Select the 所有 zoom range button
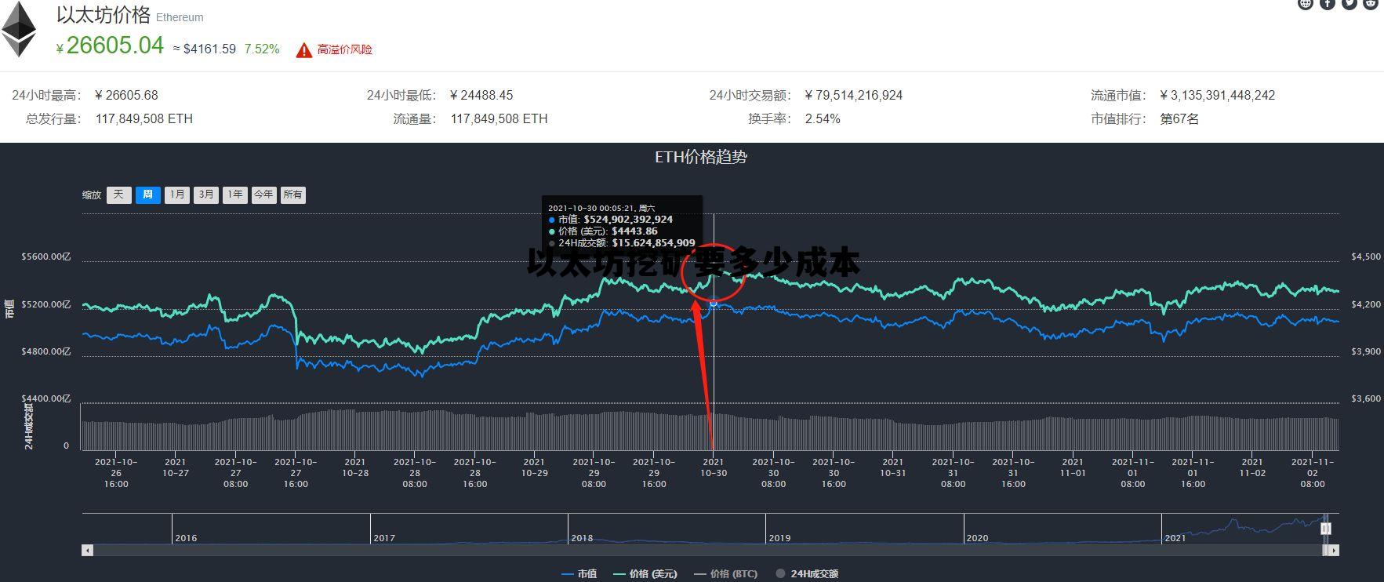This screenshot has height=582, width=1384. click(292, 195)
